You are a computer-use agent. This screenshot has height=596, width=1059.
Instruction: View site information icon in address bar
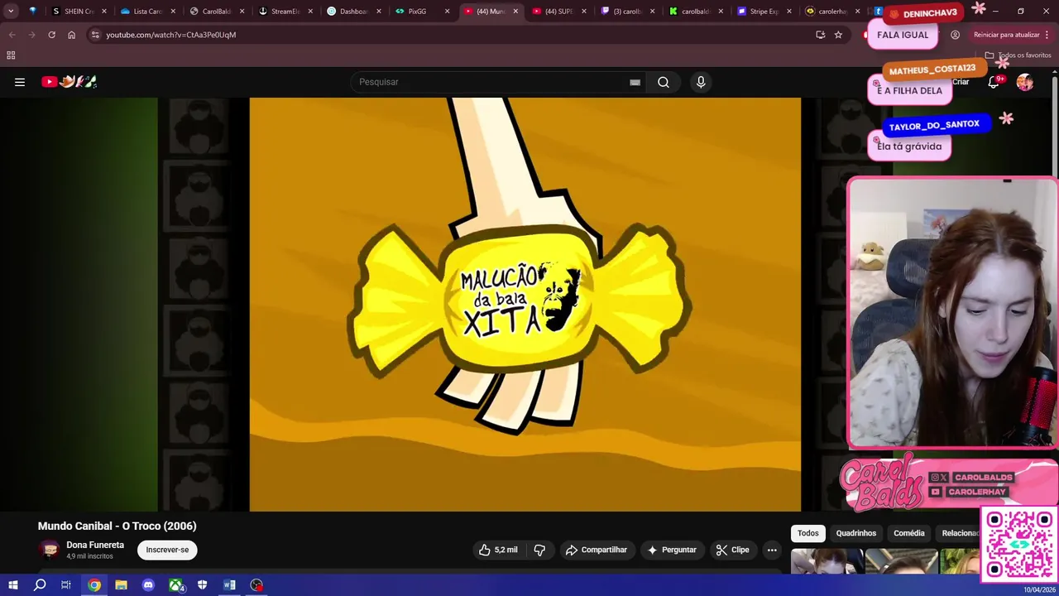tap(95, 35)
